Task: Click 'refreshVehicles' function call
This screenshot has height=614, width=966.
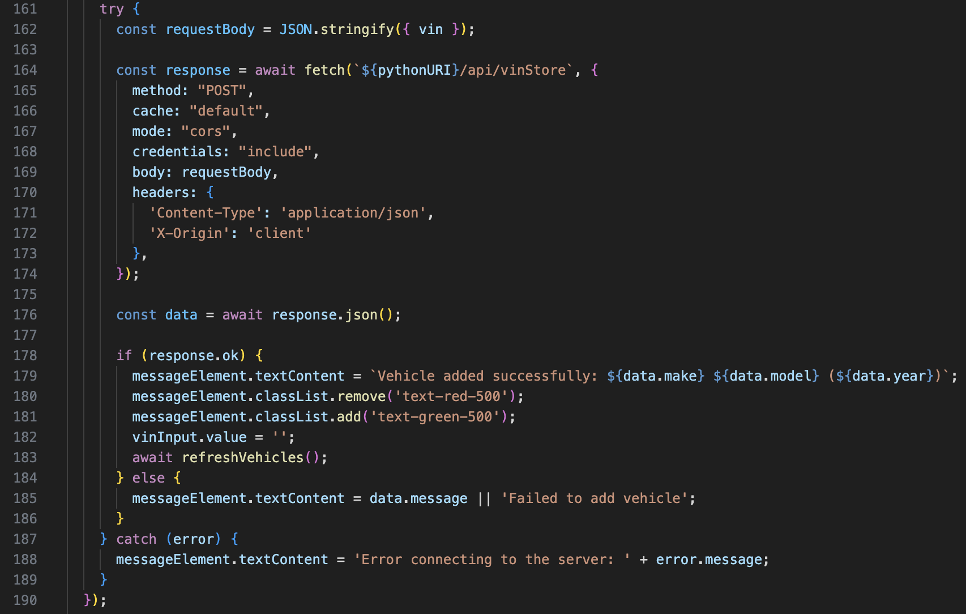Action: 242,458
